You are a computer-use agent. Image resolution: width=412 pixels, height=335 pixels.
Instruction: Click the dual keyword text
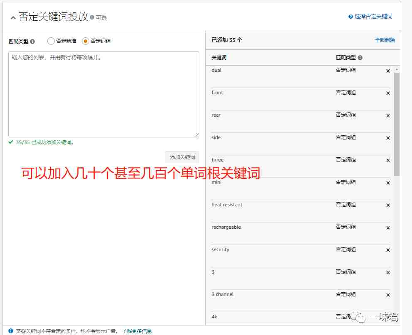(x=216, y=70)
